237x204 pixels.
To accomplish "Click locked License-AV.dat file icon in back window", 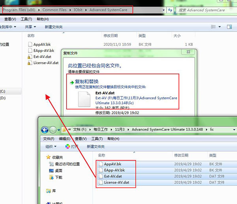I will pyautogui.click(x=30, y=63).
